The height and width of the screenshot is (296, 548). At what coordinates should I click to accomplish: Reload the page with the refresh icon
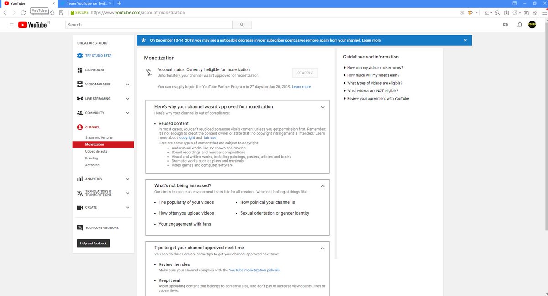click(23, 13)
